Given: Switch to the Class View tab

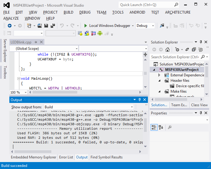Looking at the screenshot, I should (199, 105).
